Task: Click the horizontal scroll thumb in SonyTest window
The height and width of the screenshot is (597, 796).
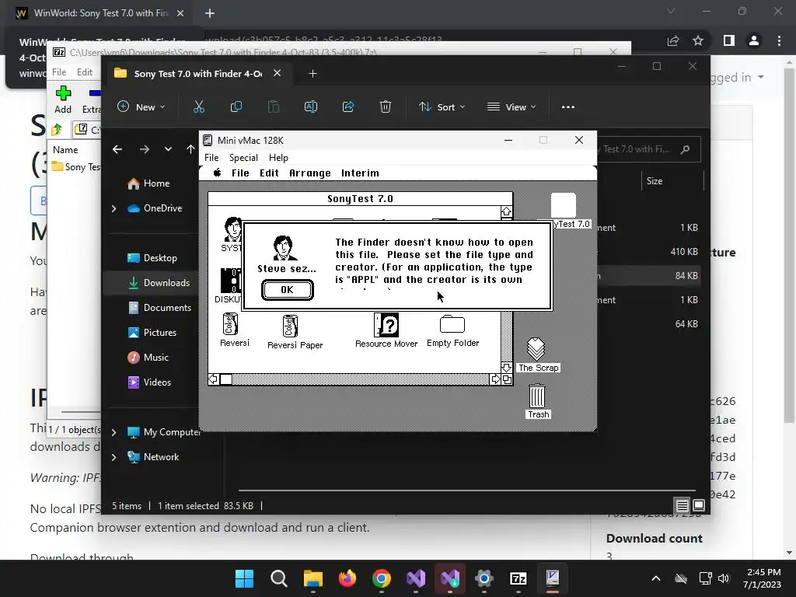Action: tap(226, 379)
